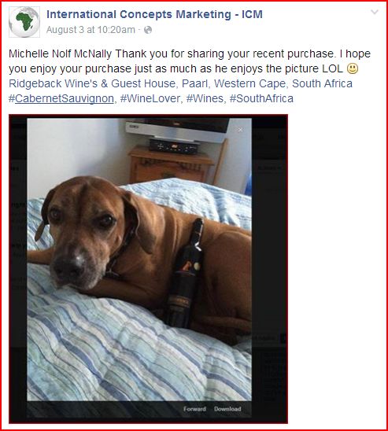Click the wooden nightstand in the photo
Image resolution: width=388 pixels, height=431 pixels.
[x=172, y=165]
